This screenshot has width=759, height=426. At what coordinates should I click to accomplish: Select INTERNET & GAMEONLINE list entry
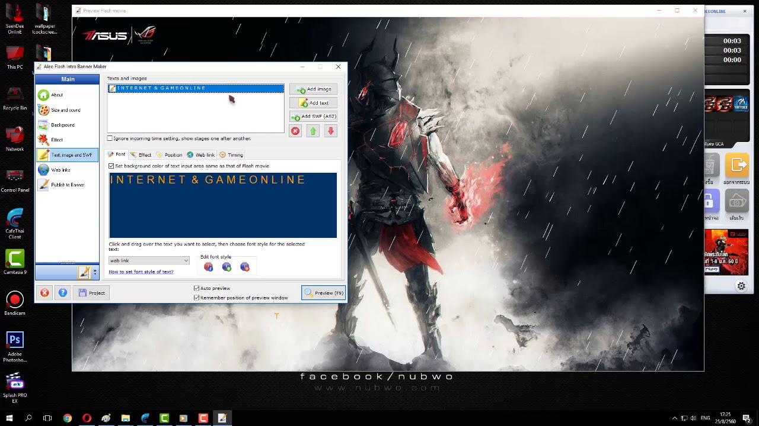pyautogui.click(x=196, y=88)
